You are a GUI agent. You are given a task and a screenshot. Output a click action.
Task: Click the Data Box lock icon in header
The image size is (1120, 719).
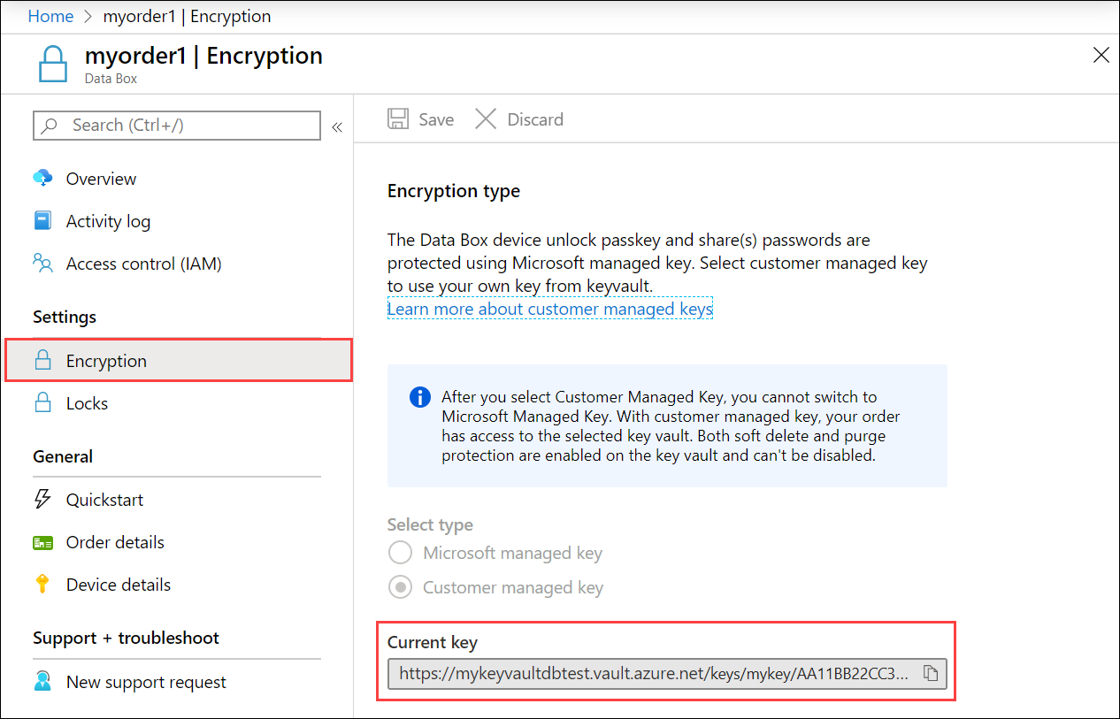pos(52,65)
